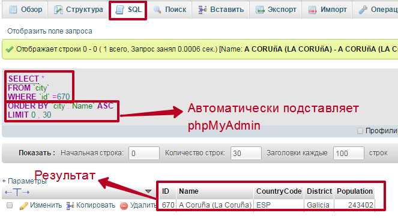Click the cell with ID 670
This screenshot has height=219, width=398.
pyautogui.click(x=167, y=205)
